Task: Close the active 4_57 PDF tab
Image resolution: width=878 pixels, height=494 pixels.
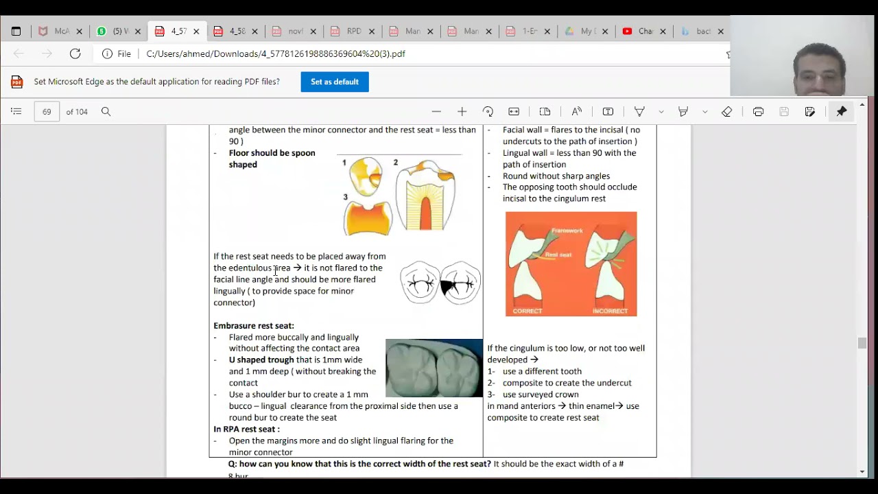Action: 196,32
